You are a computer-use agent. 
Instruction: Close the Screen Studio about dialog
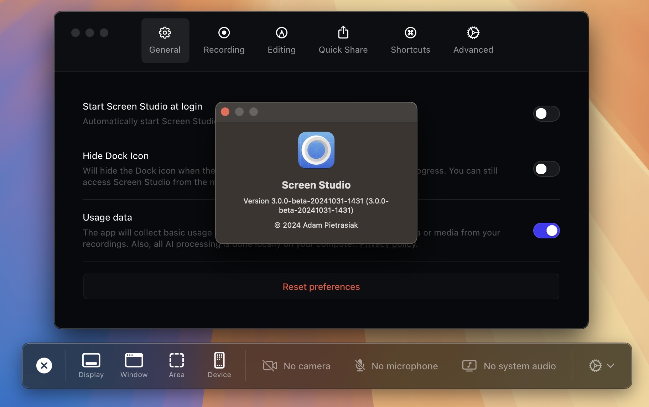pos(225,112)
